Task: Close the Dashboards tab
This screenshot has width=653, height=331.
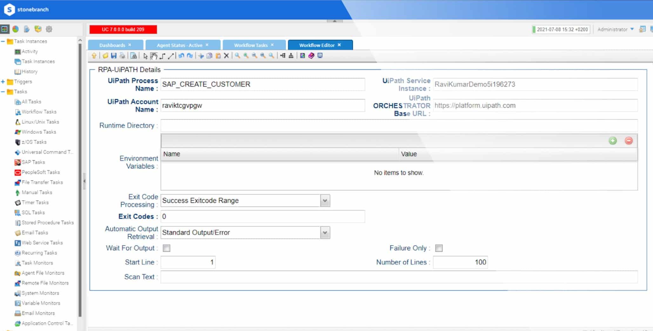Action: point(130,45)
